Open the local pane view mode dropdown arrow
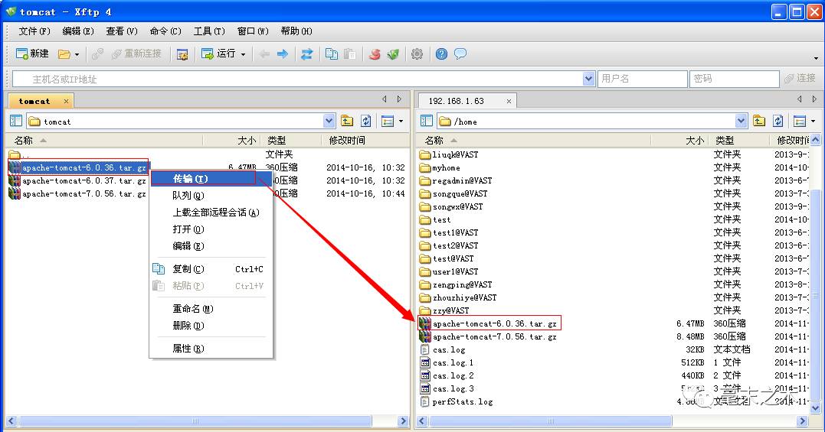825x432 pixels. (x=401, y=122)
